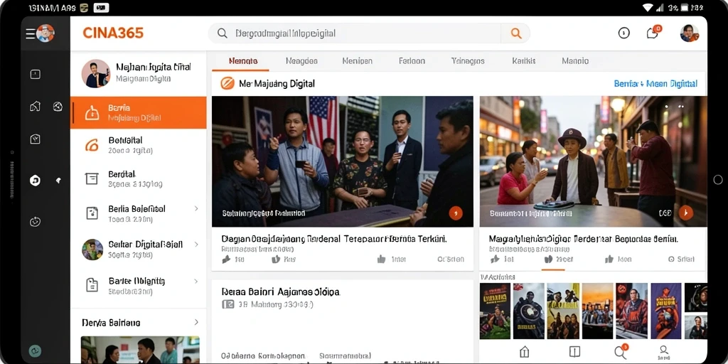Click the globe icon in dark rail
Screen dimensions: 728x364
coord(58,107)
